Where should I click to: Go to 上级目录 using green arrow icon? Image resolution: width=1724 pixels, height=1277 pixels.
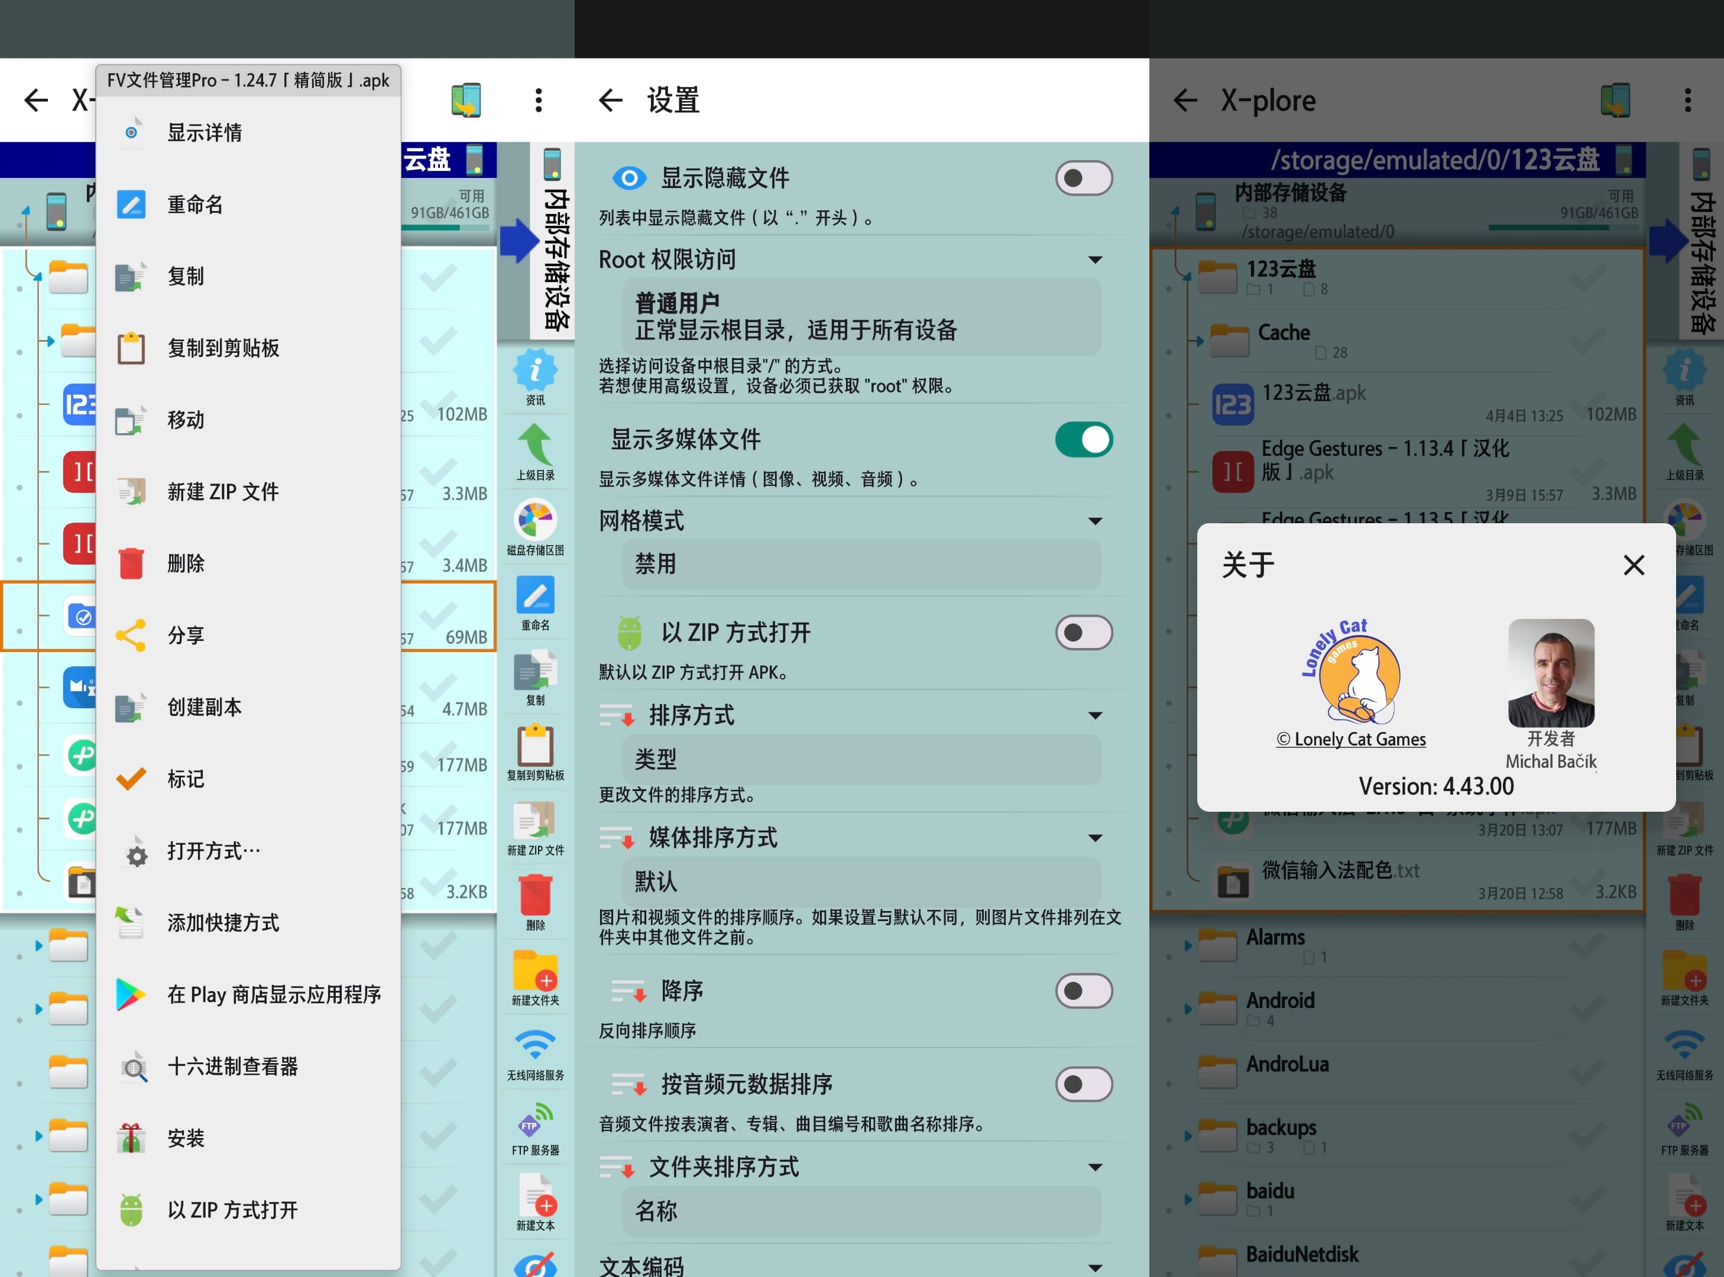click(535, 452)
